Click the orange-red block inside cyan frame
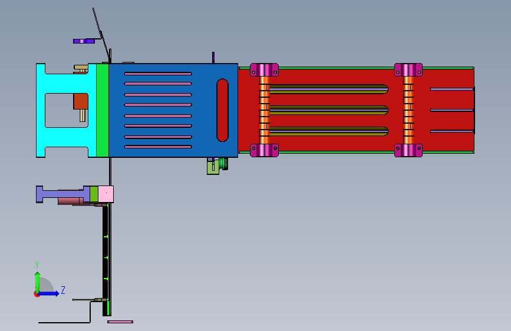The width and height of the screenshot is (511, 331). pos(81,101)
